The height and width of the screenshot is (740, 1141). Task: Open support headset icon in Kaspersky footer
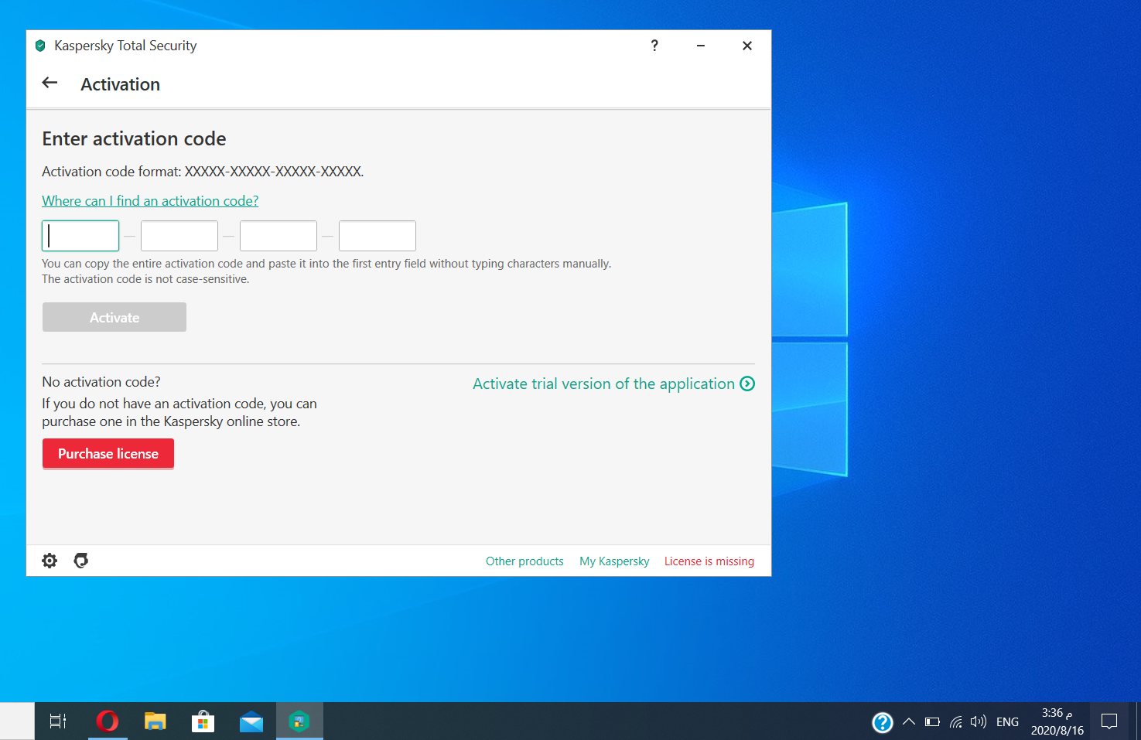coord(80,561)
